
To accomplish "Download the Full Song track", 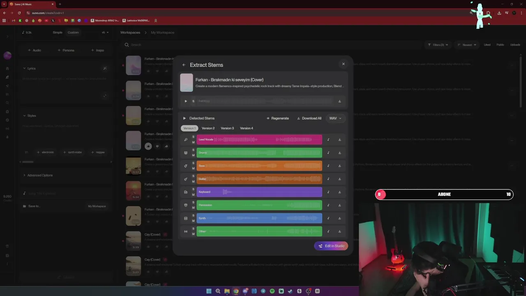I will (x=339, y=101).
